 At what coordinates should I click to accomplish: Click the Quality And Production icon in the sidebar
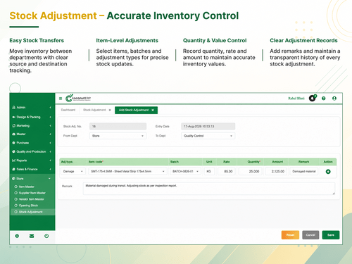coord(13,151)
